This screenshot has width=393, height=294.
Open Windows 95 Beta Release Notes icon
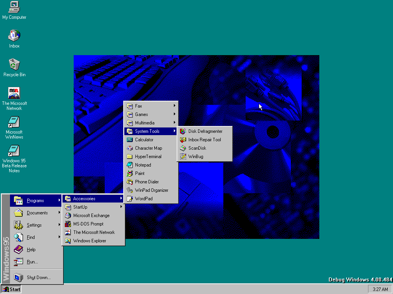(14, 151)
